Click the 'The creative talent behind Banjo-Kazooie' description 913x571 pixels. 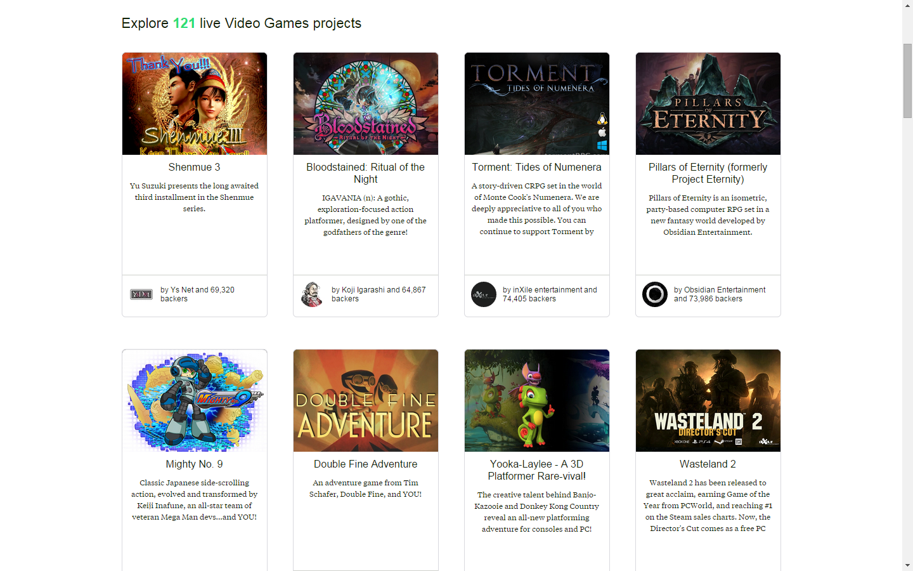point(537,512)
